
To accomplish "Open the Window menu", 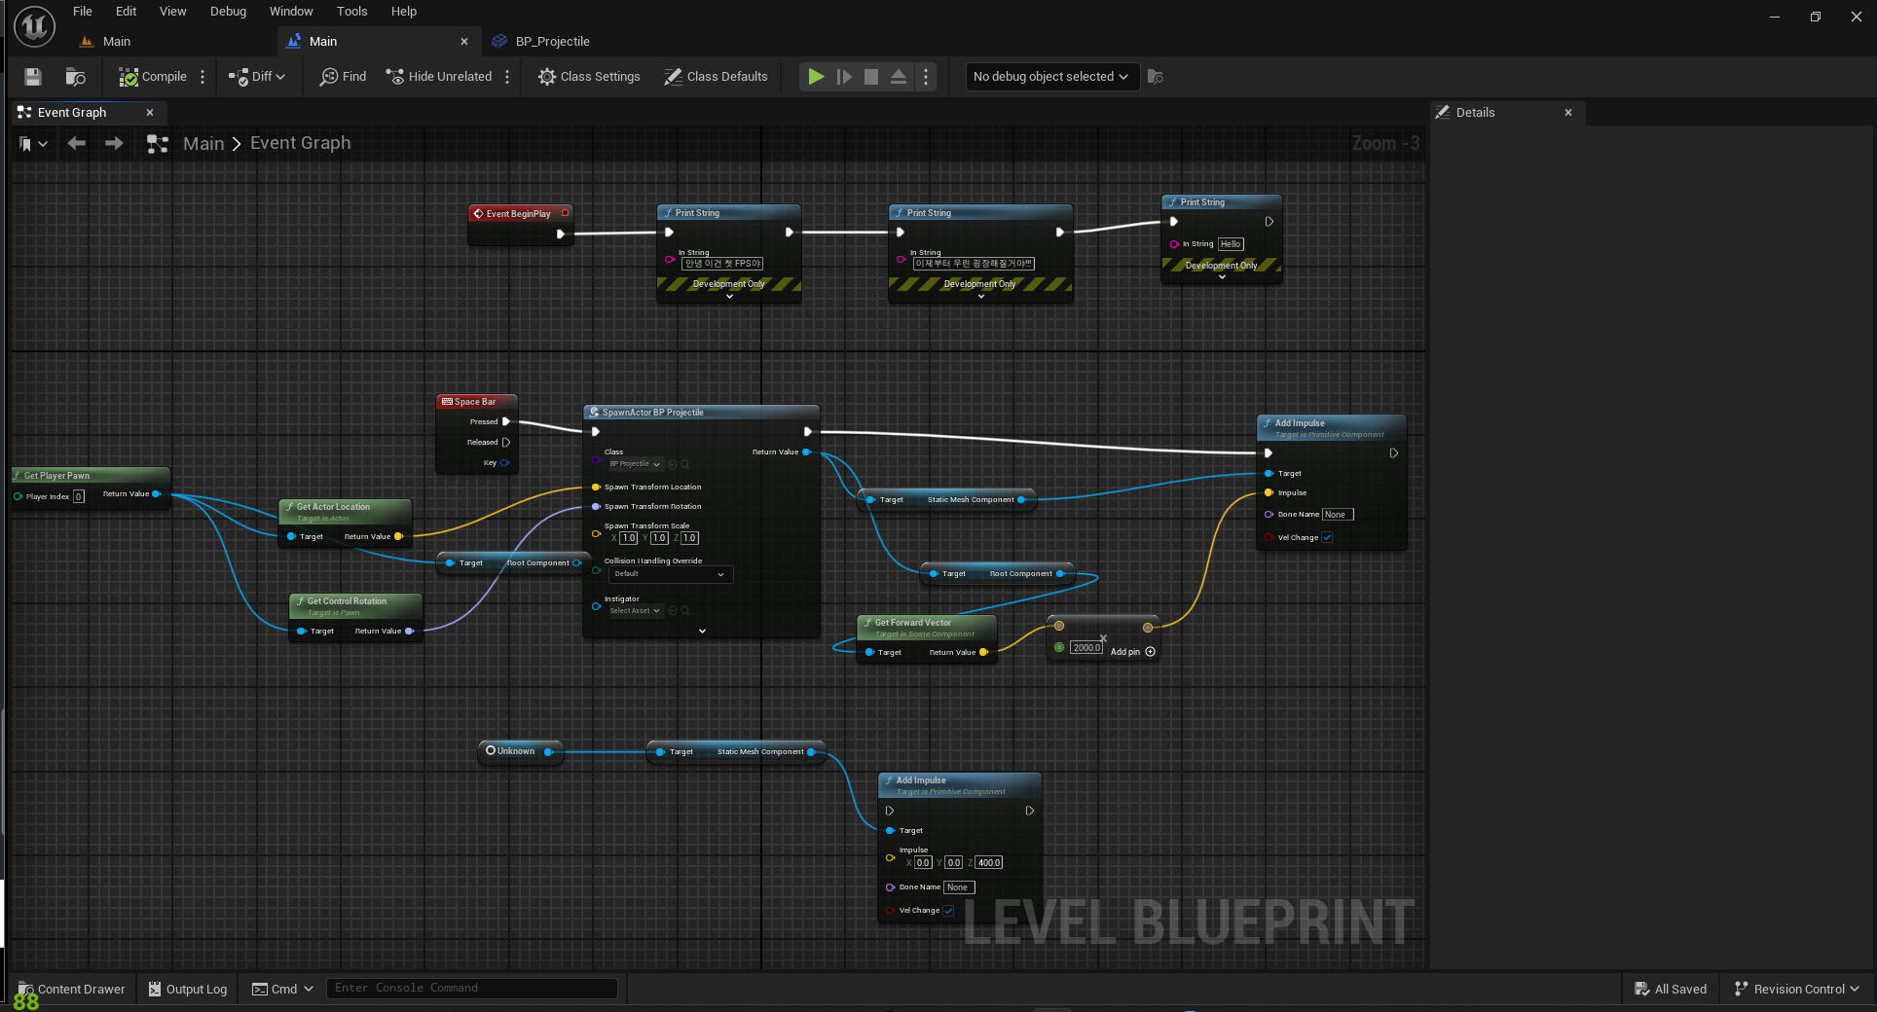I will point(291,12).
